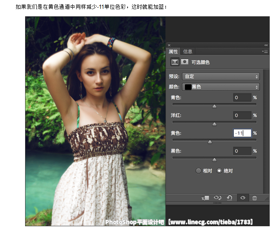Viewport: 276px width, 230px height.
Task: Click the 黄色 value field showing -11
Action: pyautogui.click(x=242, y=133)
